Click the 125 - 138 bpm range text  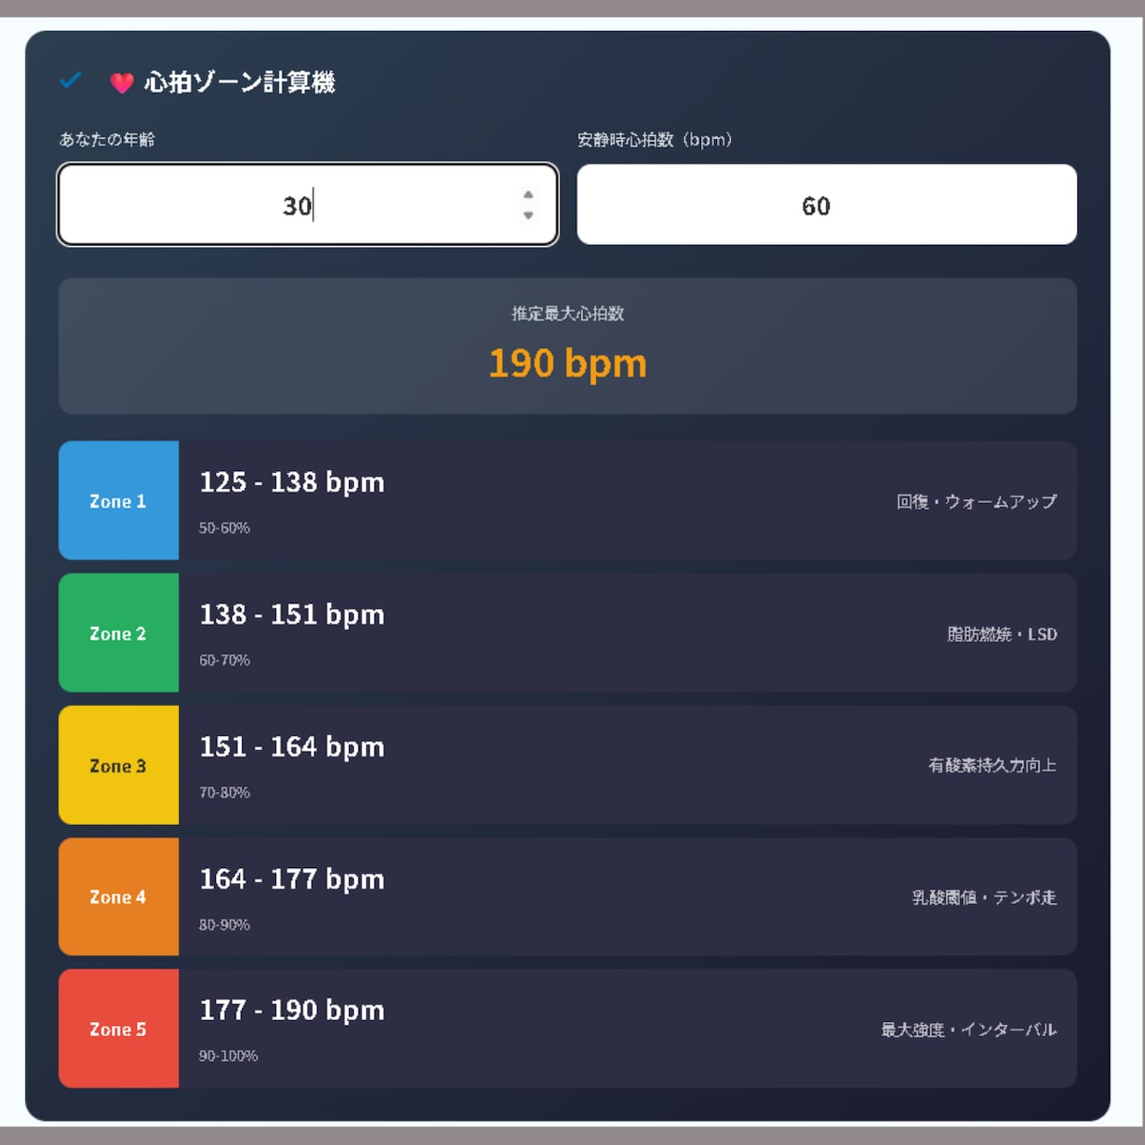coord(292,482)
